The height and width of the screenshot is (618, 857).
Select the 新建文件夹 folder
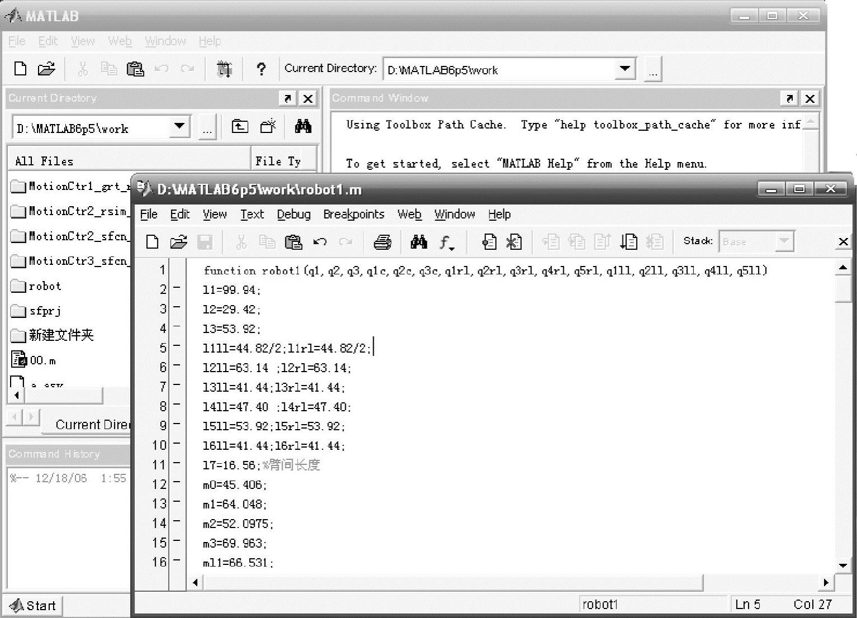pos(53,335)
